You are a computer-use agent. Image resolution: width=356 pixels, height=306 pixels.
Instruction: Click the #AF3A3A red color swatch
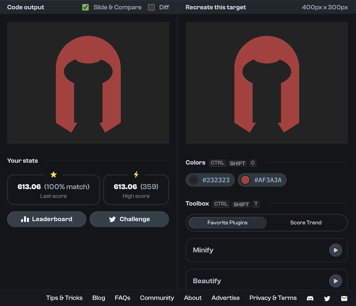(x=245, y=180)
